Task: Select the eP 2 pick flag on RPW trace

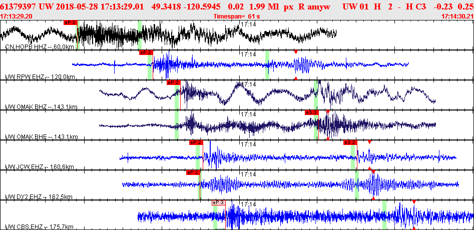Action: (x=146, y=52)
